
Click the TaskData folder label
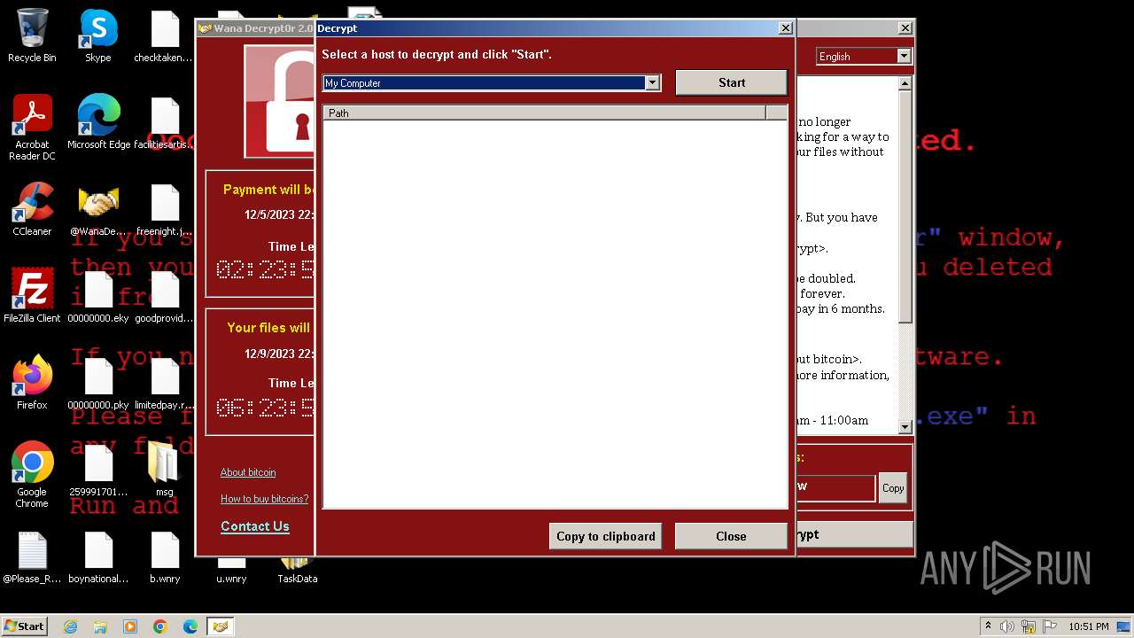click(298, 579)
